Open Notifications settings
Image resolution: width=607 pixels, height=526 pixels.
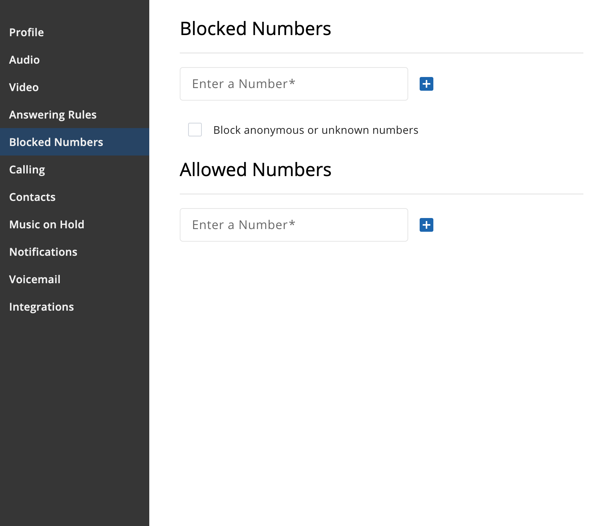pos(75,252)
